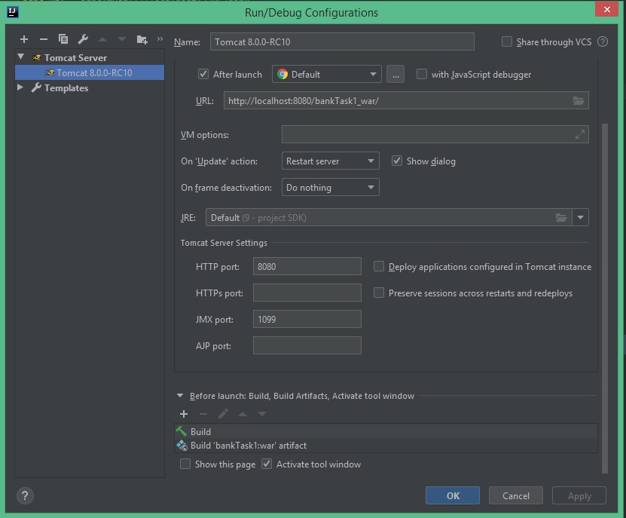Uncheck Show dialog option
The height and width of the screenshot is (518, 626).
pos(396,161)
